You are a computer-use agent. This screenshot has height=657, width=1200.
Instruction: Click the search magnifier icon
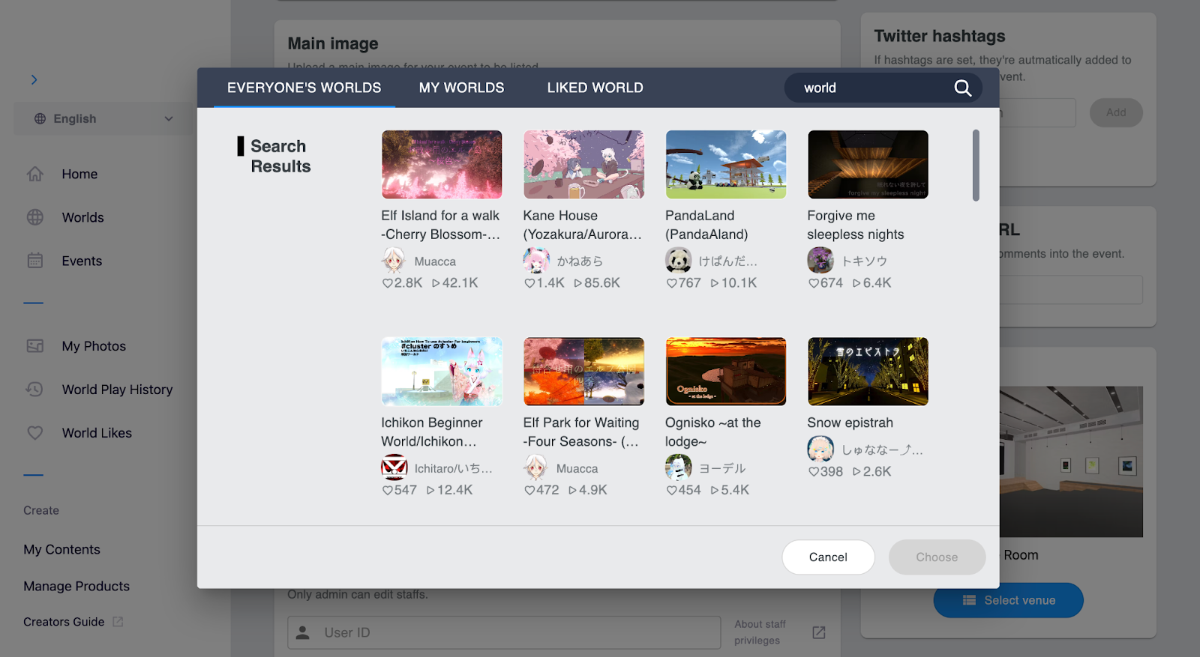pyautogui.click(x=962, y=88)
